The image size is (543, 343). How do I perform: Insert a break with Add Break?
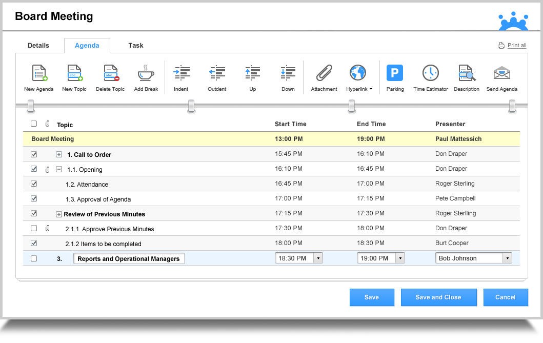point(146,73)
